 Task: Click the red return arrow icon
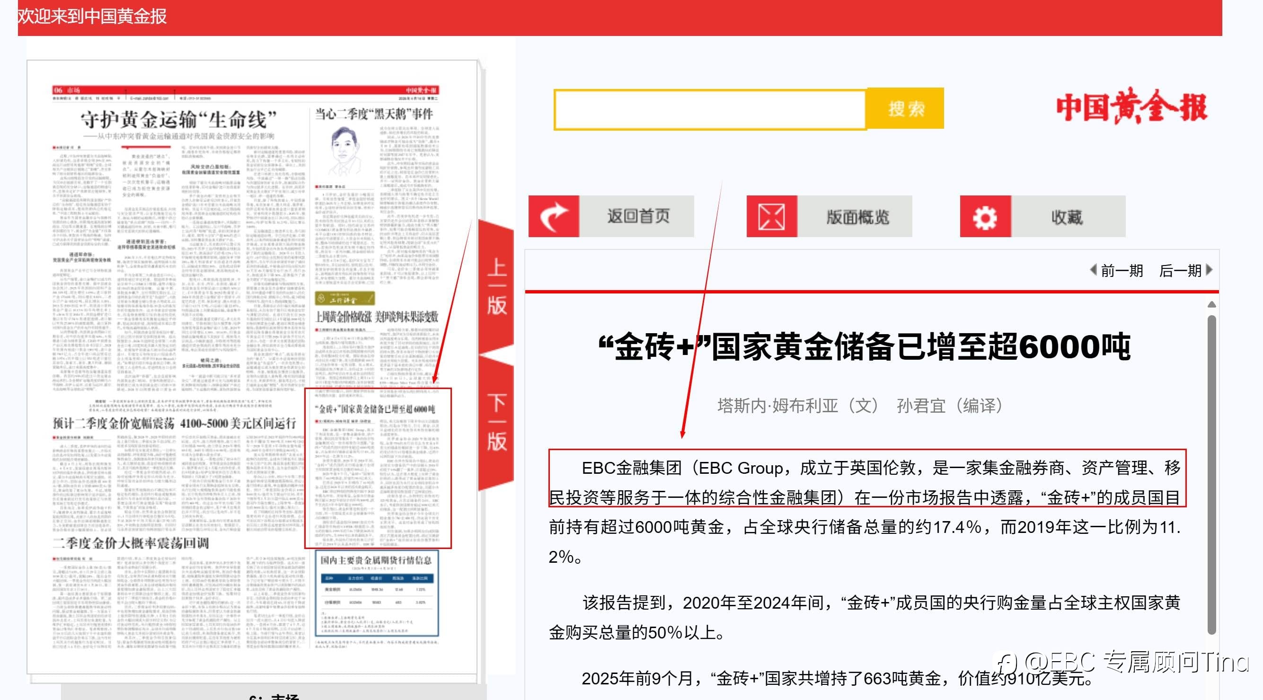point(554,216)
